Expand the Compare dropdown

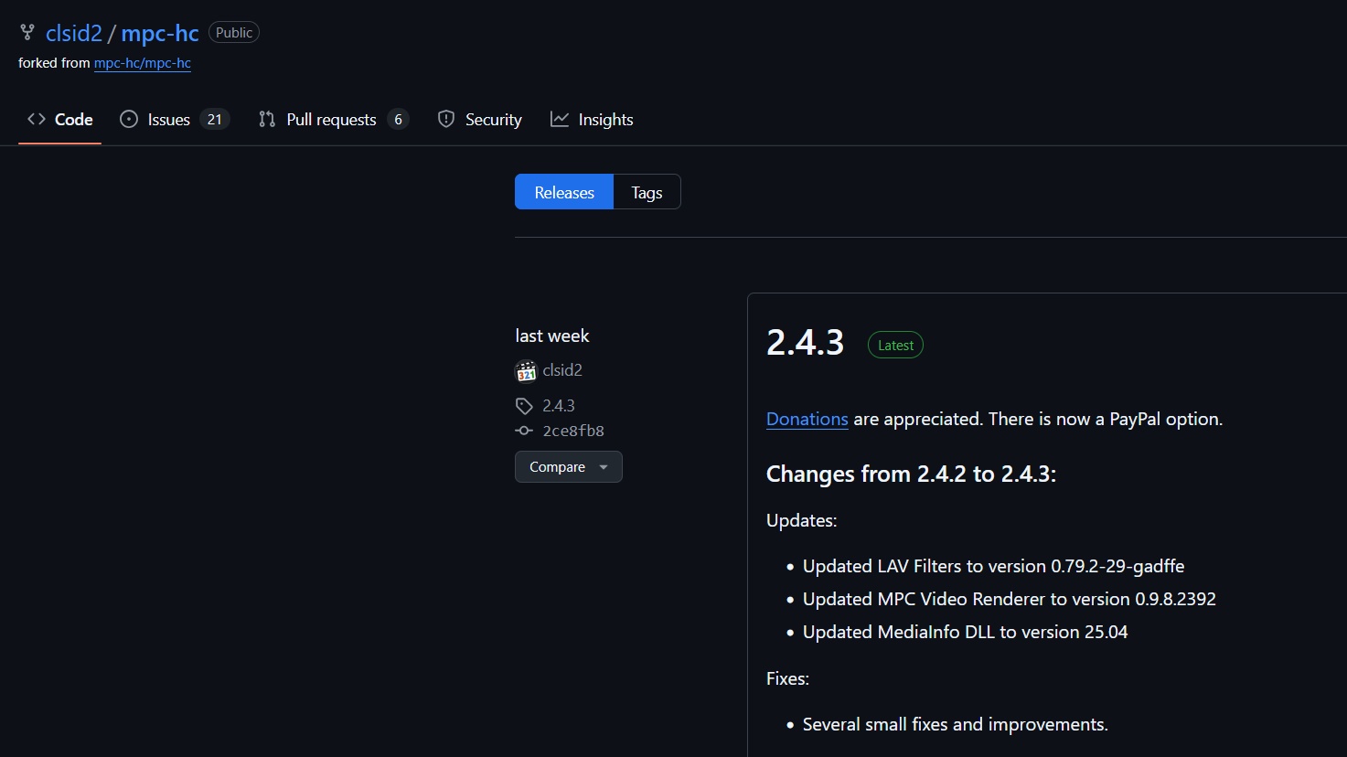tap(569, 467)
